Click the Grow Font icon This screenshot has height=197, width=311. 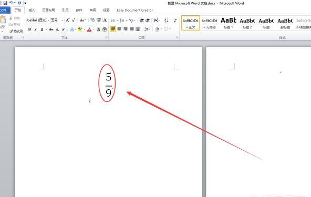[x=68, y=20]
